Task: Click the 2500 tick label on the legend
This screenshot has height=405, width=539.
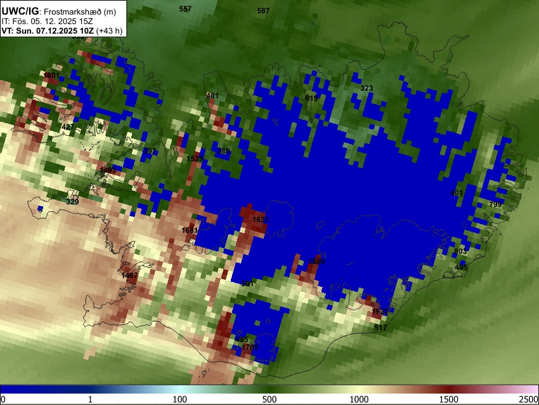Action: click(529, 399)
